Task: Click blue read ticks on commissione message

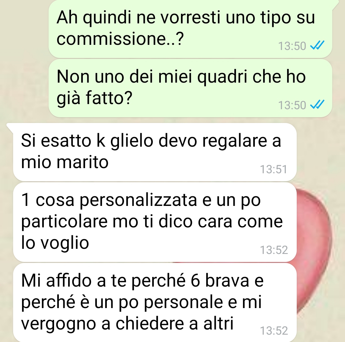Action: (317, 46)
